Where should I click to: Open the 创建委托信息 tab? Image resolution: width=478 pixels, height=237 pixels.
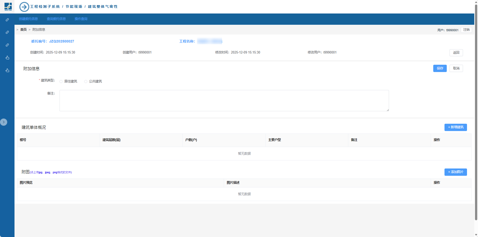28,19
